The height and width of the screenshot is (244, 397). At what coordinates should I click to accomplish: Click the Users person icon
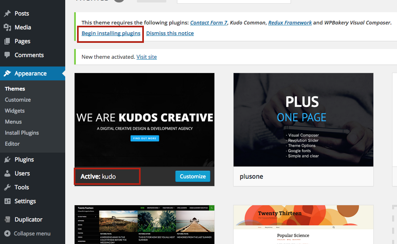[7, 173]
